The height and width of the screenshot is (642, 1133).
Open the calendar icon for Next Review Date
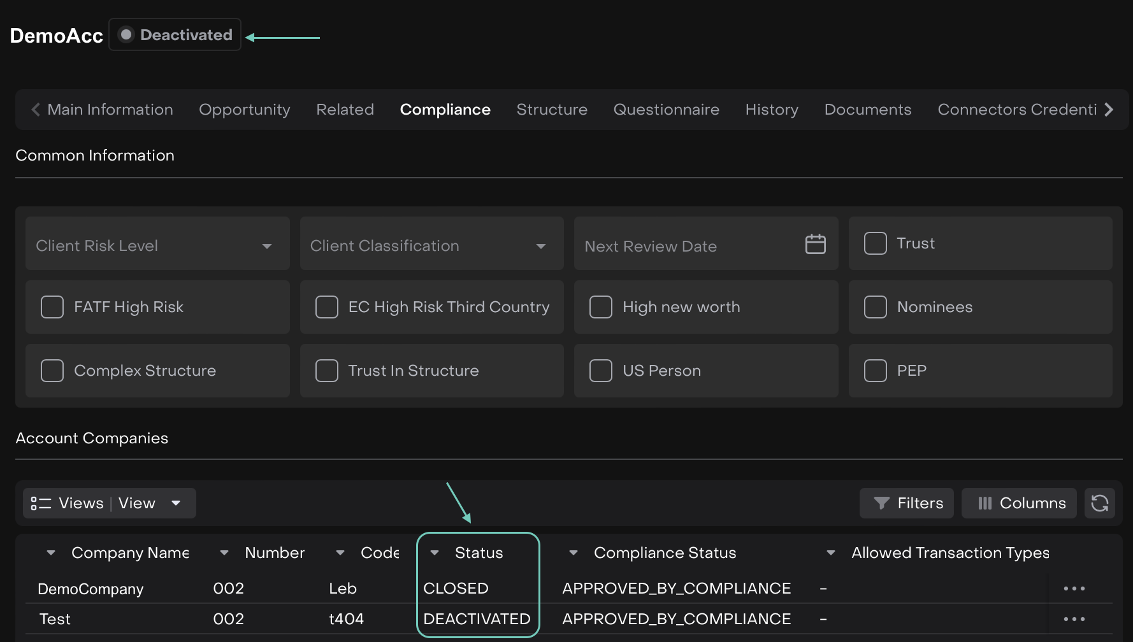815,244
